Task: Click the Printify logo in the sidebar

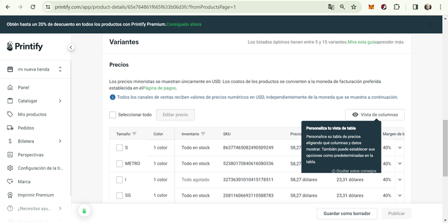Action: 24,46
